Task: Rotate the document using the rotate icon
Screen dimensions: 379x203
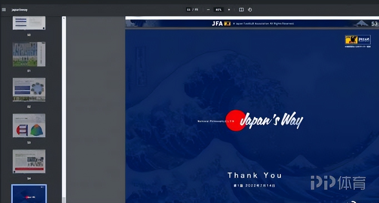Action: [250, 10]
